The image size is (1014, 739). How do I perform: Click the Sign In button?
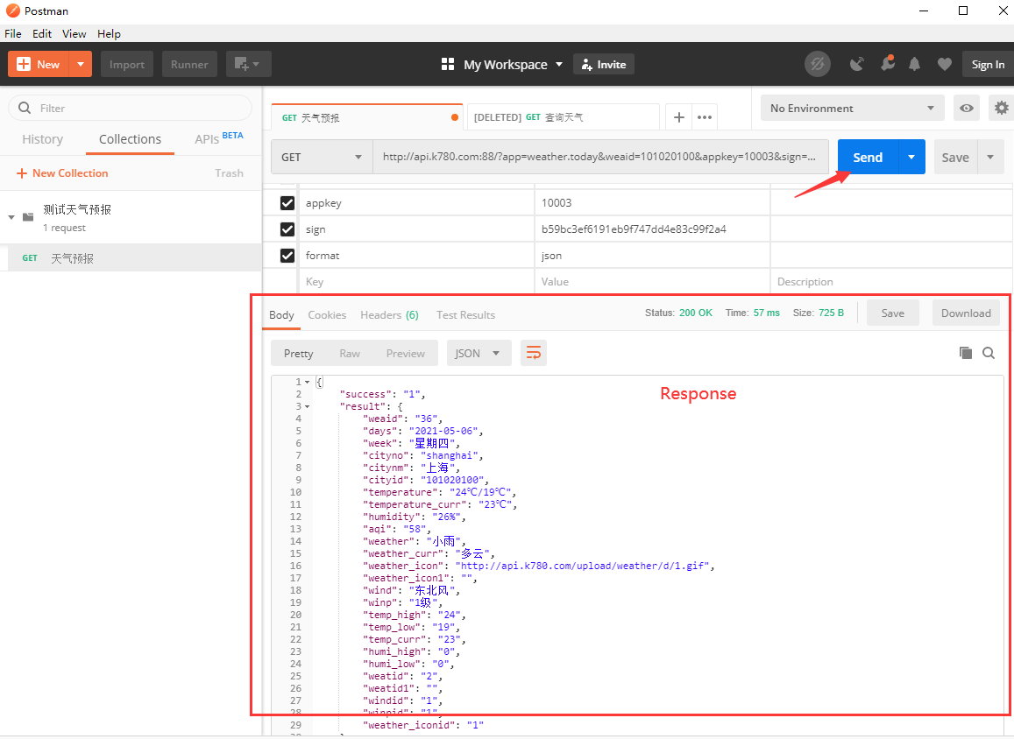tap(988, 64)
